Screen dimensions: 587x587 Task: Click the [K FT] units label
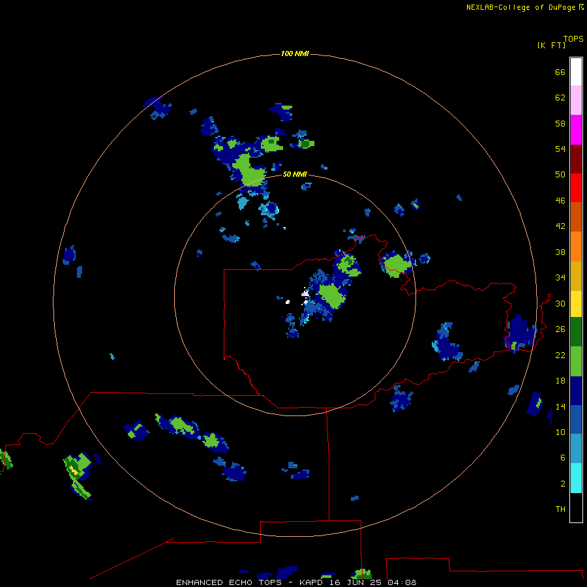[x=551, y=45]
